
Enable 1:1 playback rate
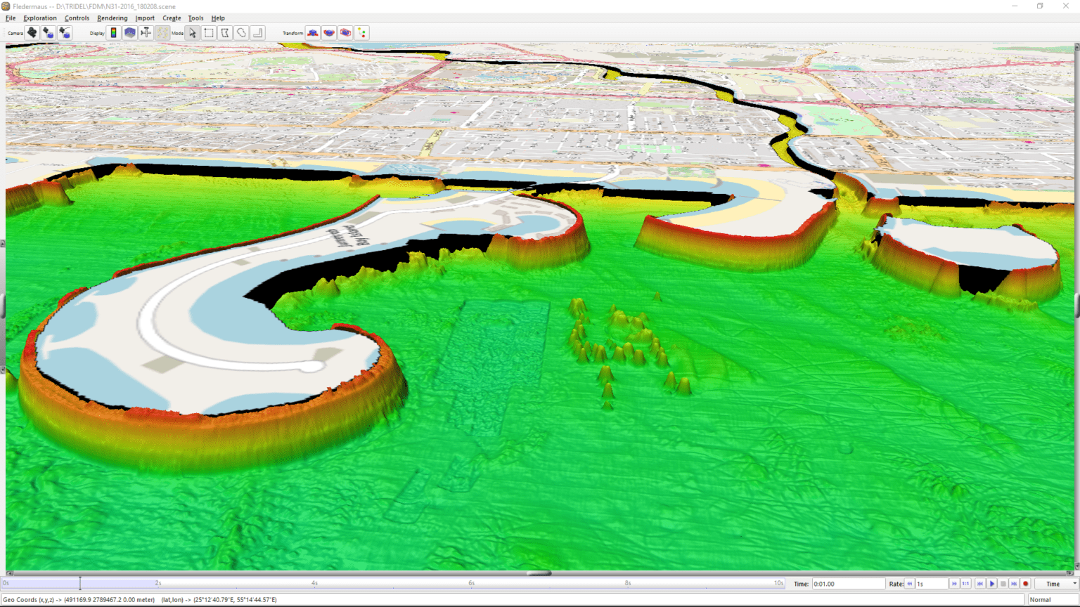tap(966, 584)
